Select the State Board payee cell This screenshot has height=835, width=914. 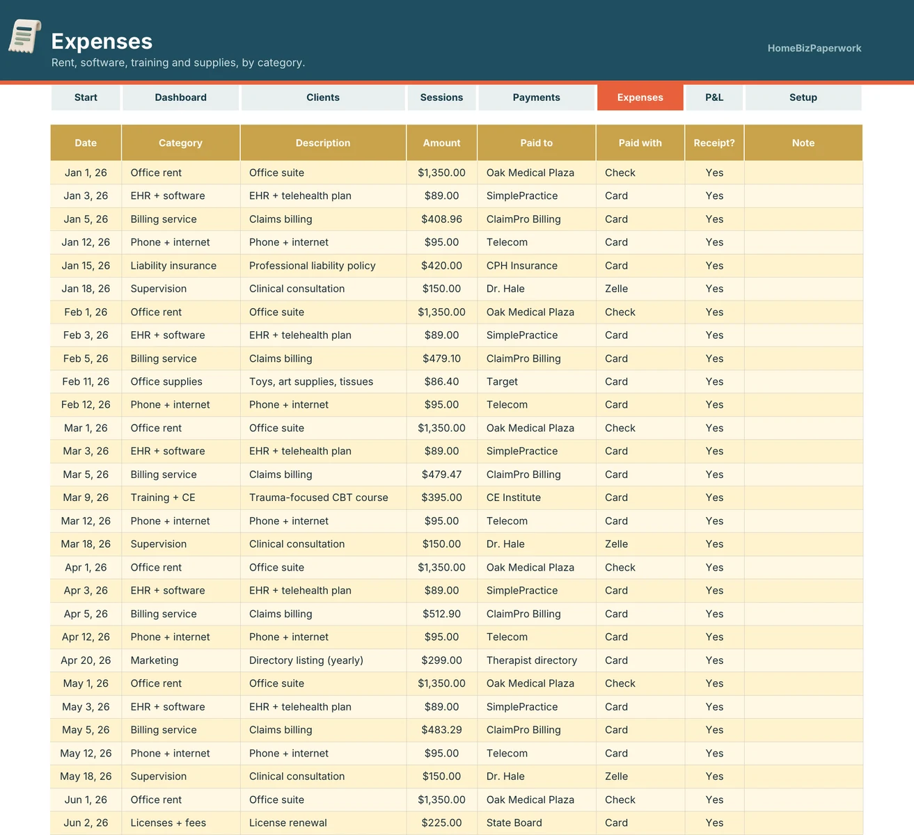(x=536, y=822)
